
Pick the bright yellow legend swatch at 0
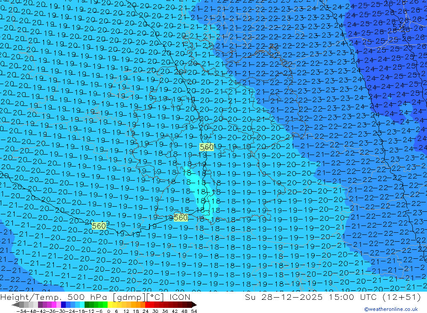[x=110, y=304]
